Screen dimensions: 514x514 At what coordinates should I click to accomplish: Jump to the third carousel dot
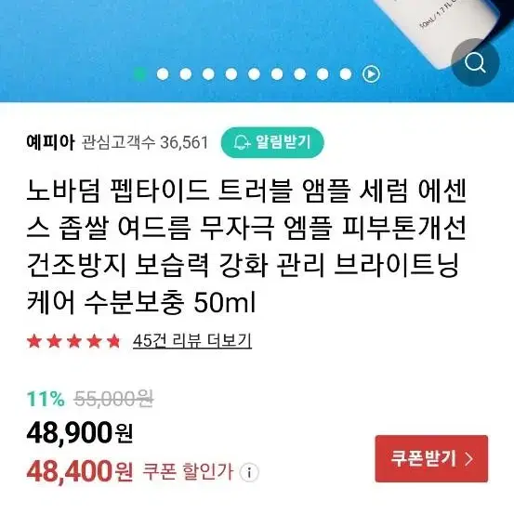186,74
